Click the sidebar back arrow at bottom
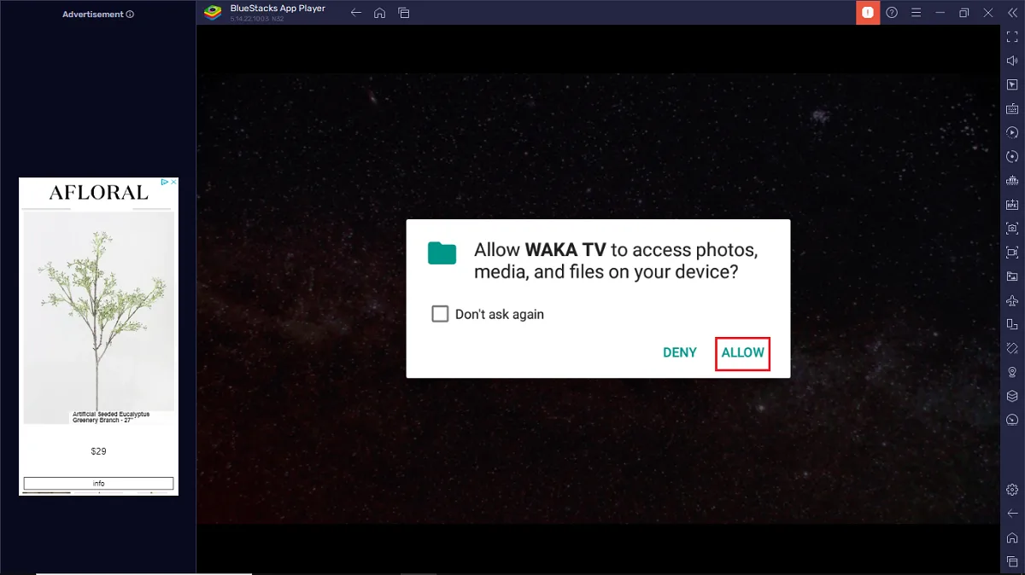 [x=1012, y=514]
